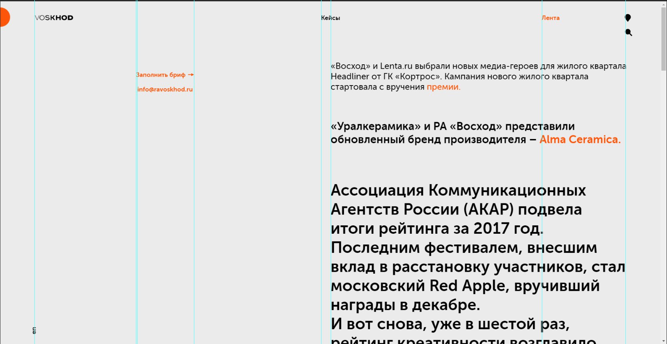Screen dimensions: 667x344
Task: Click the Lenta.ru news paragraph
Action: (x=478, y=76)
